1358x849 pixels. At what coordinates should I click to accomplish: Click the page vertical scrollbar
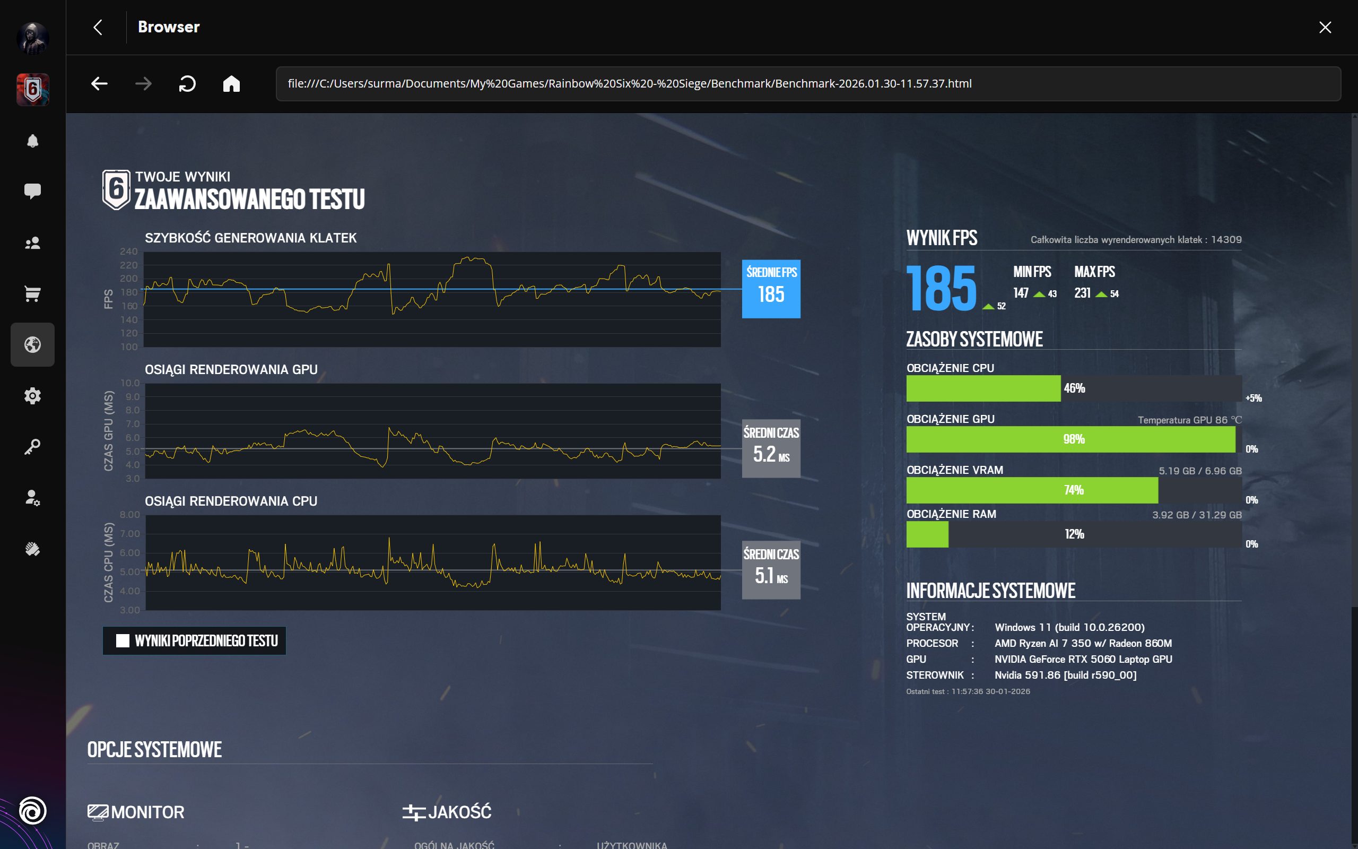(x=1354, y=359)
